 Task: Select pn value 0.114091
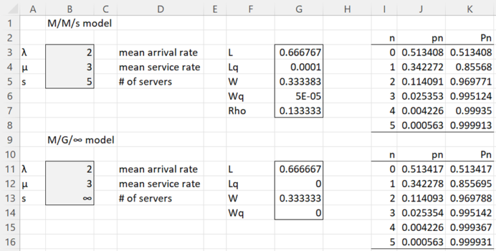point(420,81)
